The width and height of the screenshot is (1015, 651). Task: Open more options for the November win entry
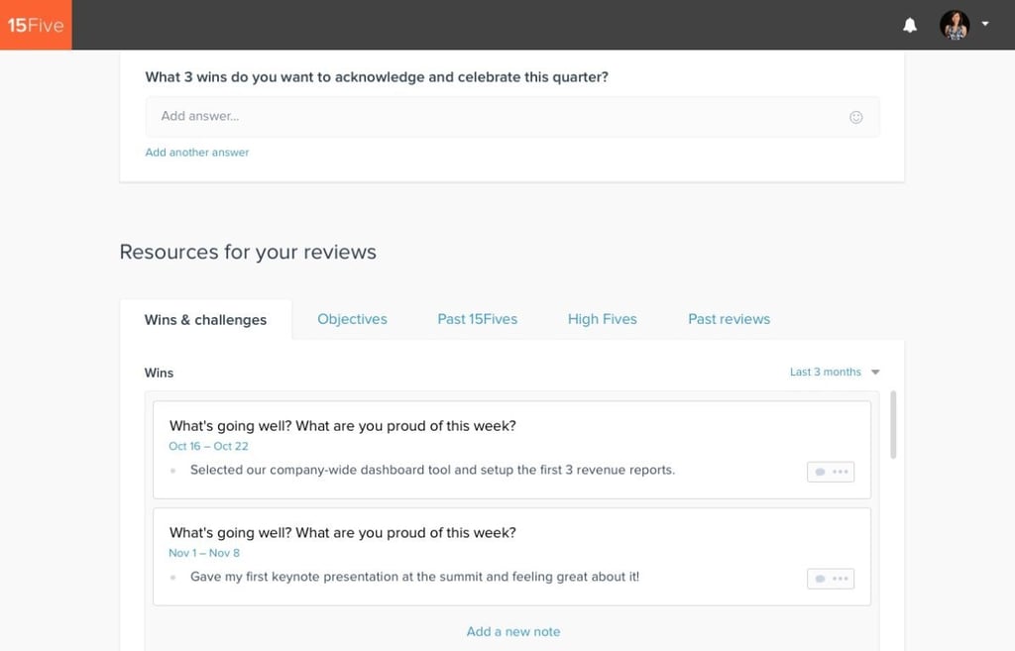[841, 578]
